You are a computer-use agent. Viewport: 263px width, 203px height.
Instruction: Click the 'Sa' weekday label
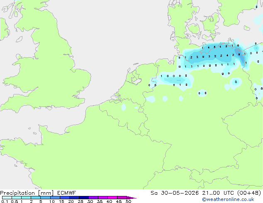click(x=154, y=193)
